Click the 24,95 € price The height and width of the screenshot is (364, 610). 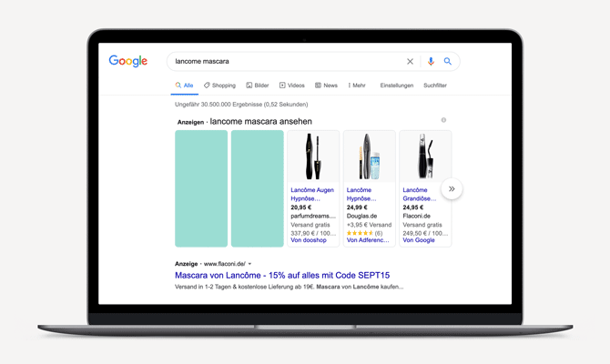click(x=413, y=207)
